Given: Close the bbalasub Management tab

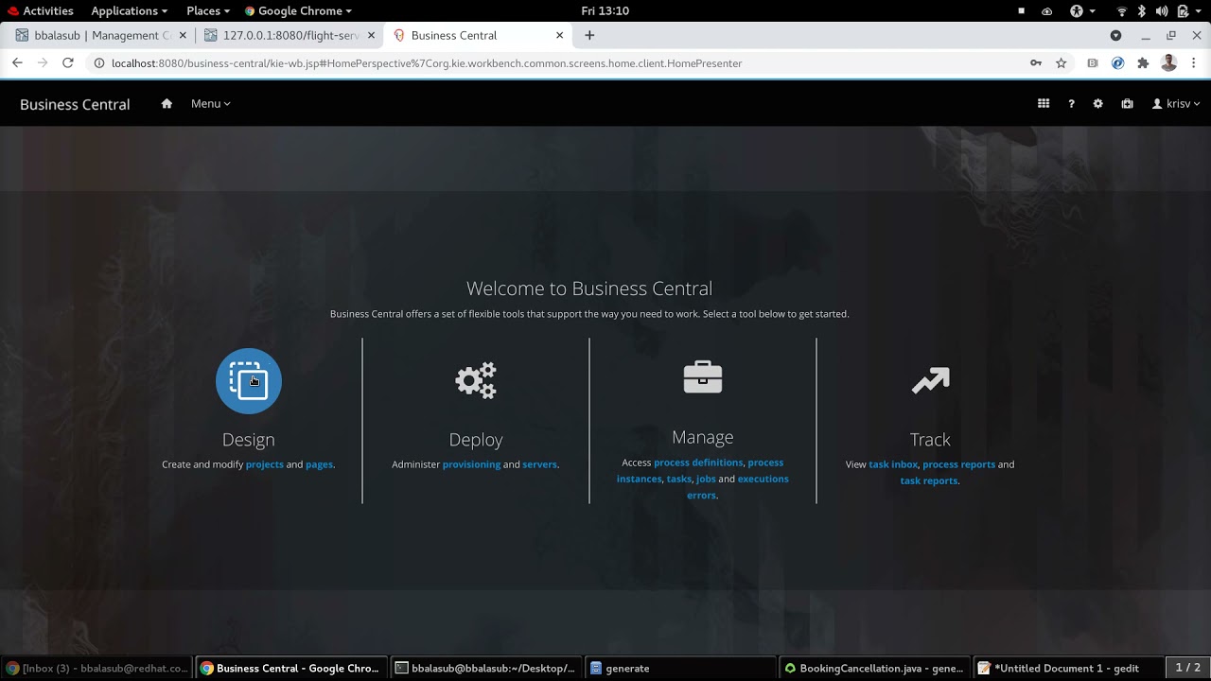Looking at the screenshot, I should [183, 35].
